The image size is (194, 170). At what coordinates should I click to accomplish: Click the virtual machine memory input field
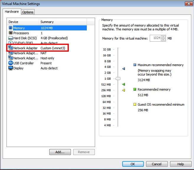point(155,38)
